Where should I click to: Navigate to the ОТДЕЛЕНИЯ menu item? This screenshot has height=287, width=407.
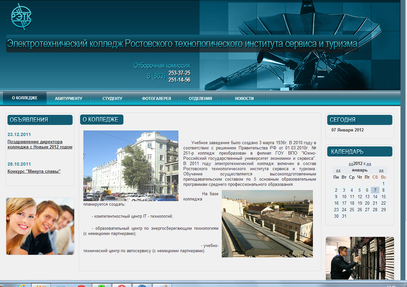(x=200, y=98)
